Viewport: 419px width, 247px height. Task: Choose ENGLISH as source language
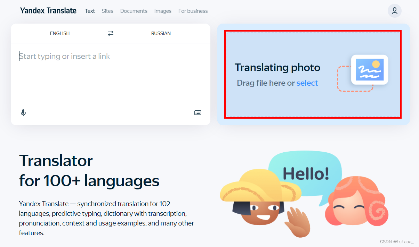pos(60,33)
